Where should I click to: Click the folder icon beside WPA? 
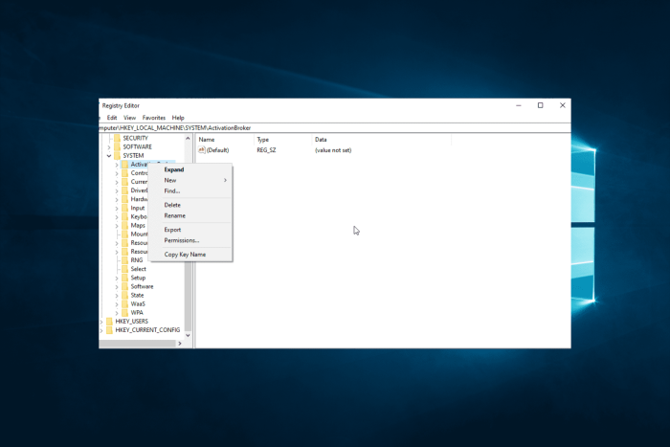[124, 312]
